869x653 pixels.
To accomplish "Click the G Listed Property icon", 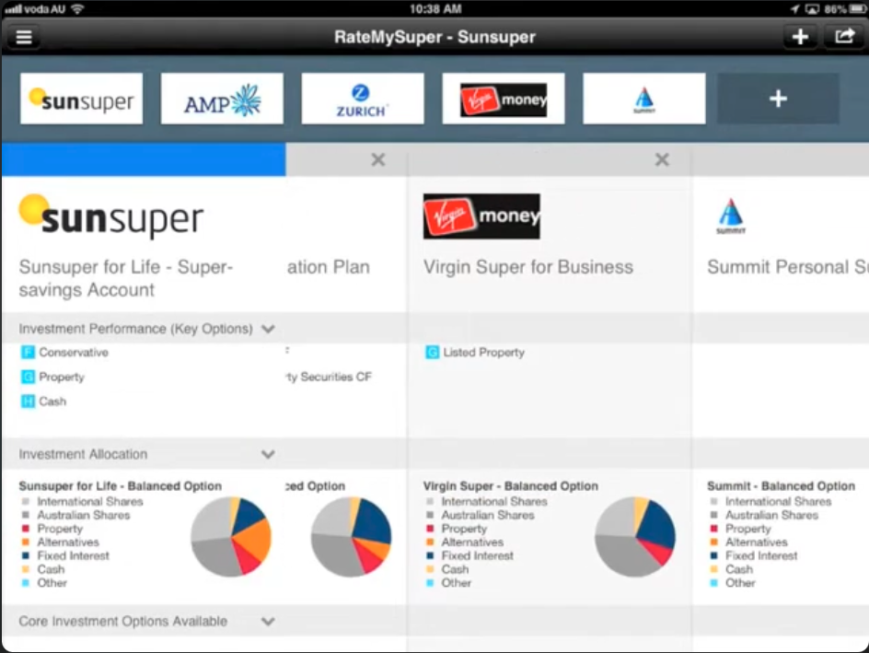I will tap(433, 352).
